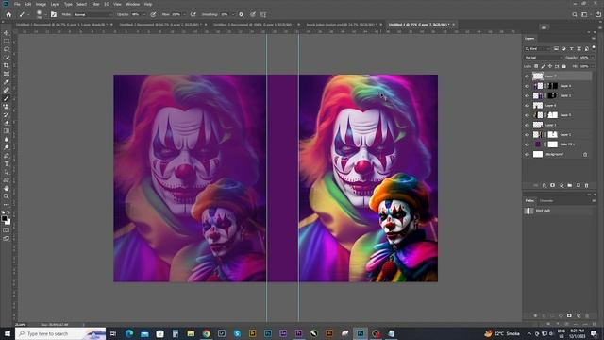604x340 pixels.
Task: Click the Home icon in options bar
Action: 8,15
